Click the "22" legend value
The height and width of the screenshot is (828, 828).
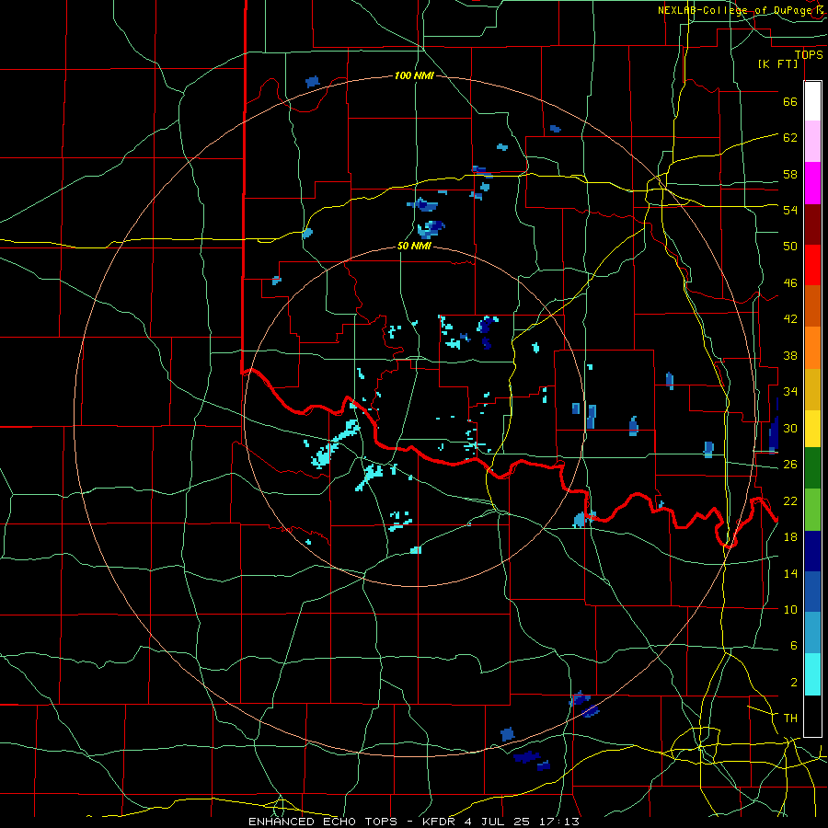point(790,500)
